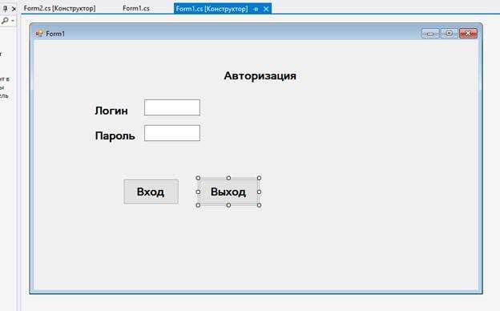Click the Form1 title text
Screen dimensions: 500x311
[55, 34]
